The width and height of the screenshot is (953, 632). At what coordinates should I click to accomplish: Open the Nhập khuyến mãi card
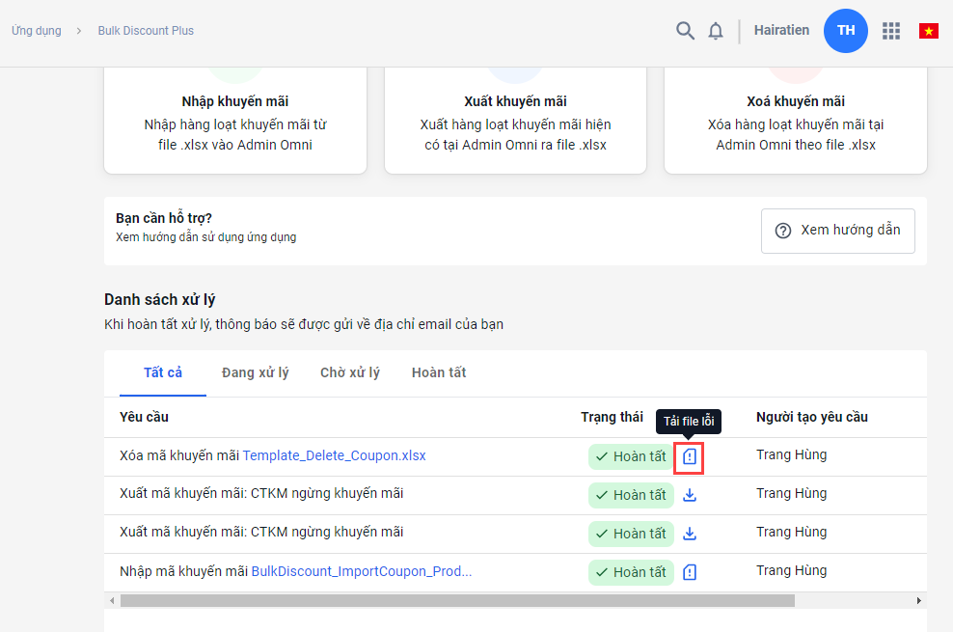pos(235,124)
